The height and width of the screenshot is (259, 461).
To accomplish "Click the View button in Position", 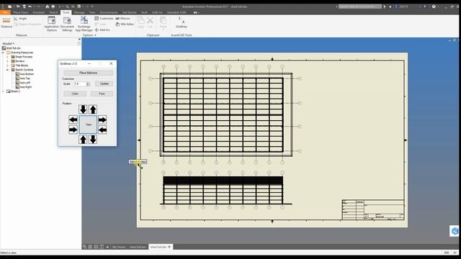I will [x=88, y=124].
